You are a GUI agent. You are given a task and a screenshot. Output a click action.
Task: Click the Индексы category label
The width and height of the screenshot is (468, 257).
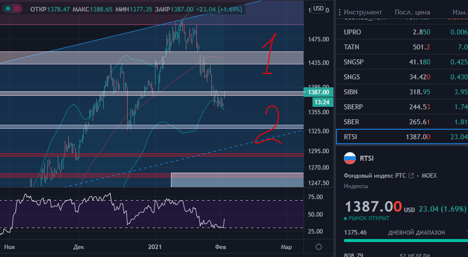click(x=356, y=186)
